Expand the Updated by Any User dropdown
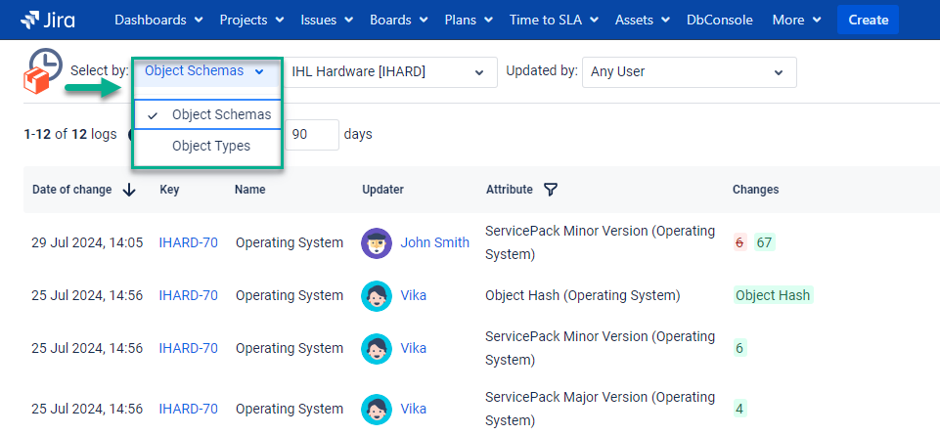Image resolution: width=940 pixels, height=435 pixels. (688, 71)
